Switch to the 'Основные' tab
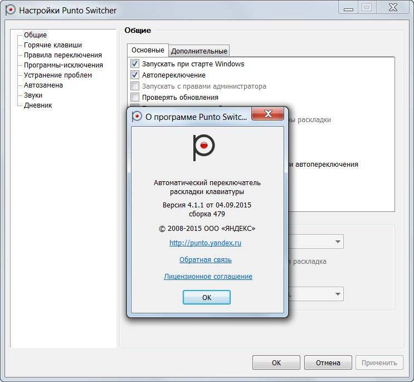Screen dimensions: 414x382 [148, 50]
